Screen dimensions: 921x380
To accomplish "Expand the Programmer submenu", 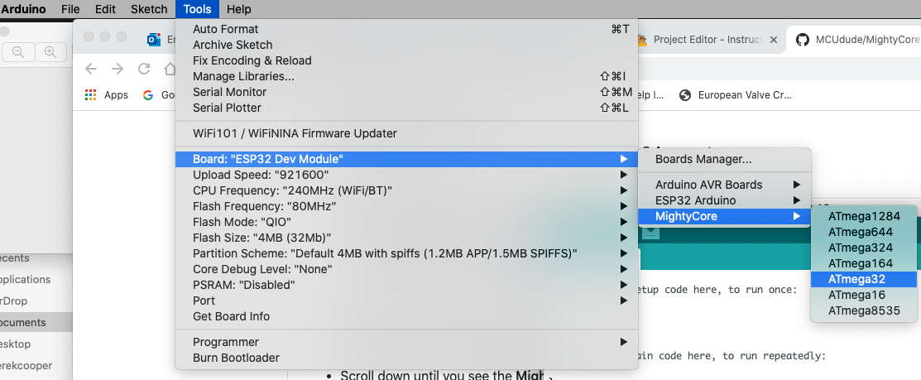I will coord(406,342).
